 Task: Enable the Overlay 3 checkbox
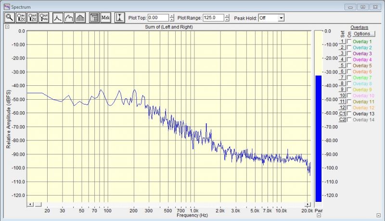point(349,54)
